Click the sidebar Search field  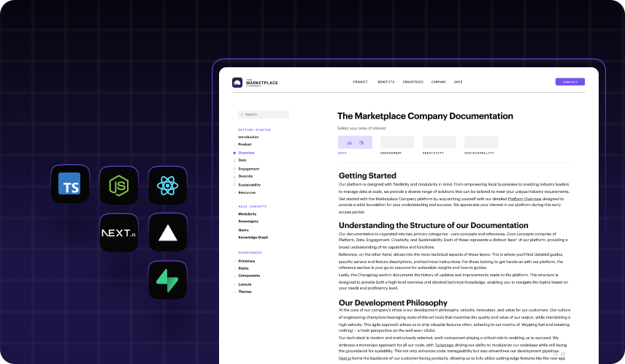(264, 115)
